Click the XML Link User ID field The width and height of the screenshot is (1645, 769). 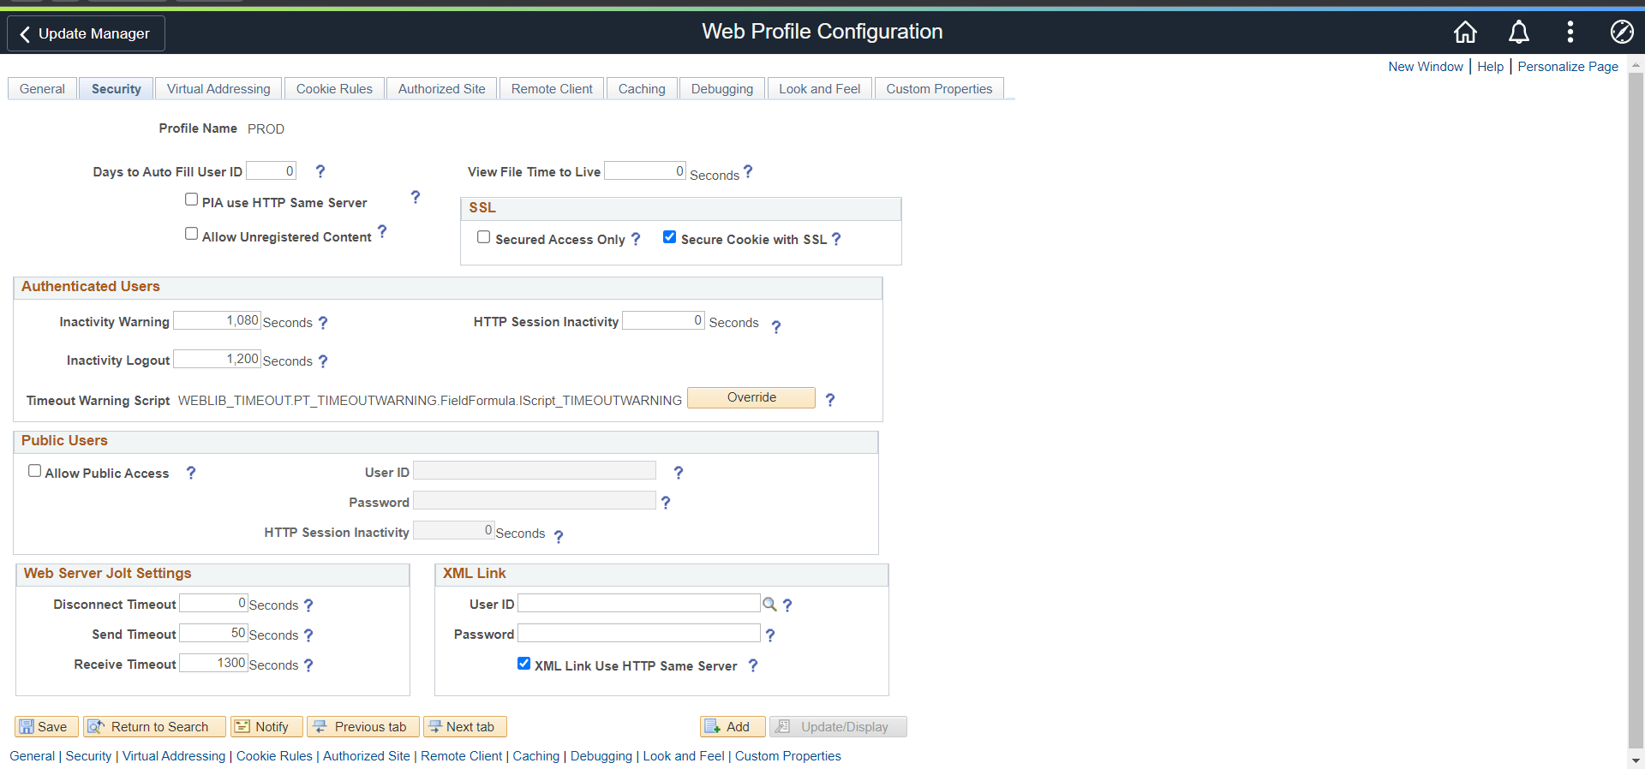click(639, 604)
